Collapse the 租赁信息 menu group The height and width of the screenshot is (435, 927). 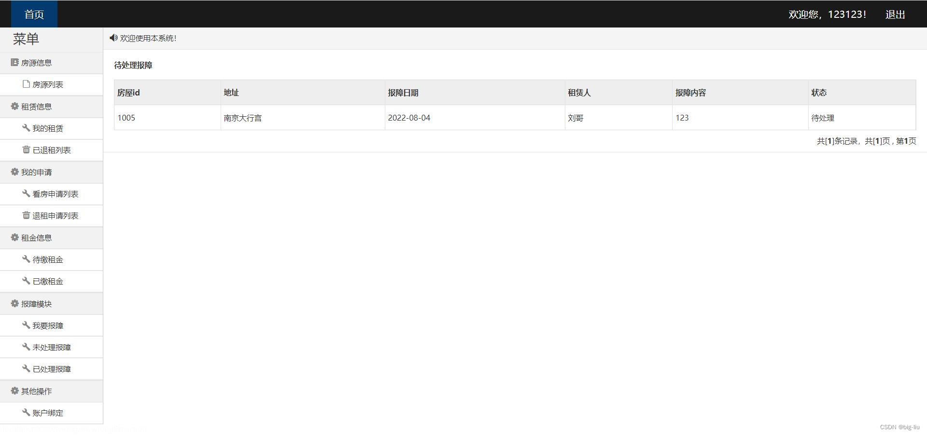point(37,107)
